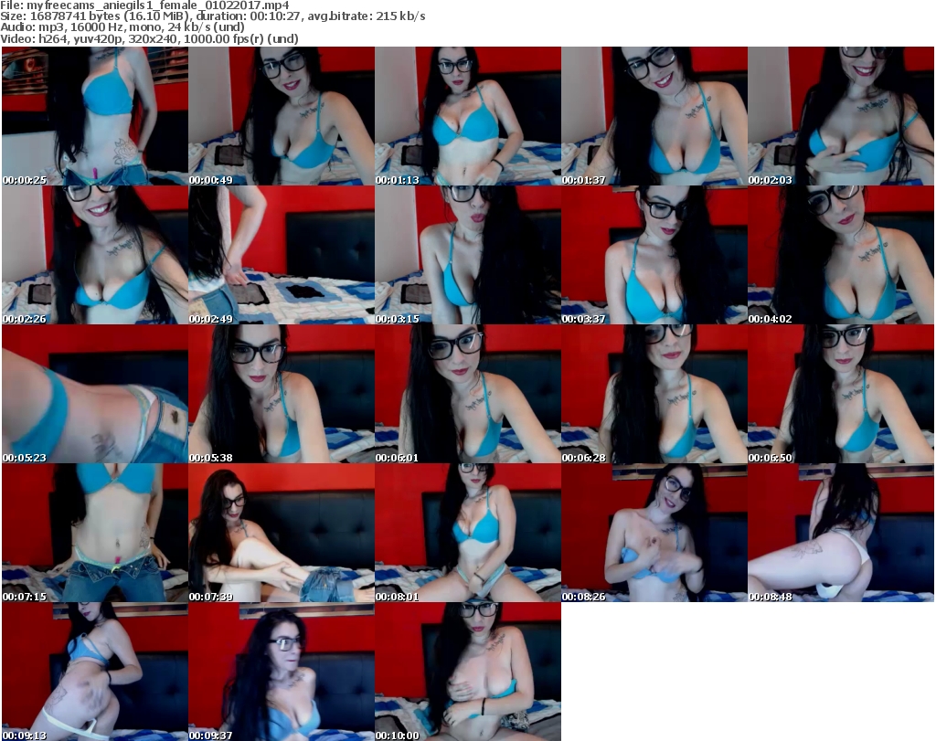Click the 'File:' name line in the header

pyautogui.click(x=144, y=5)
